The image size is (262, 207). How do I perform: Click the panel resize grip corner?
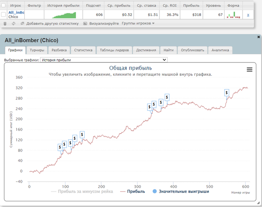click(x=259, y=203)
